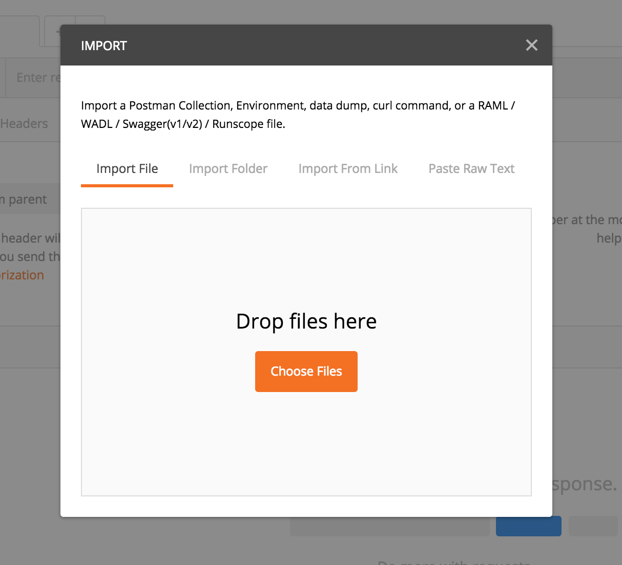622x565 pixels.
Task: Click the import description text mentioning Swagger
Action: coord(298,115)
